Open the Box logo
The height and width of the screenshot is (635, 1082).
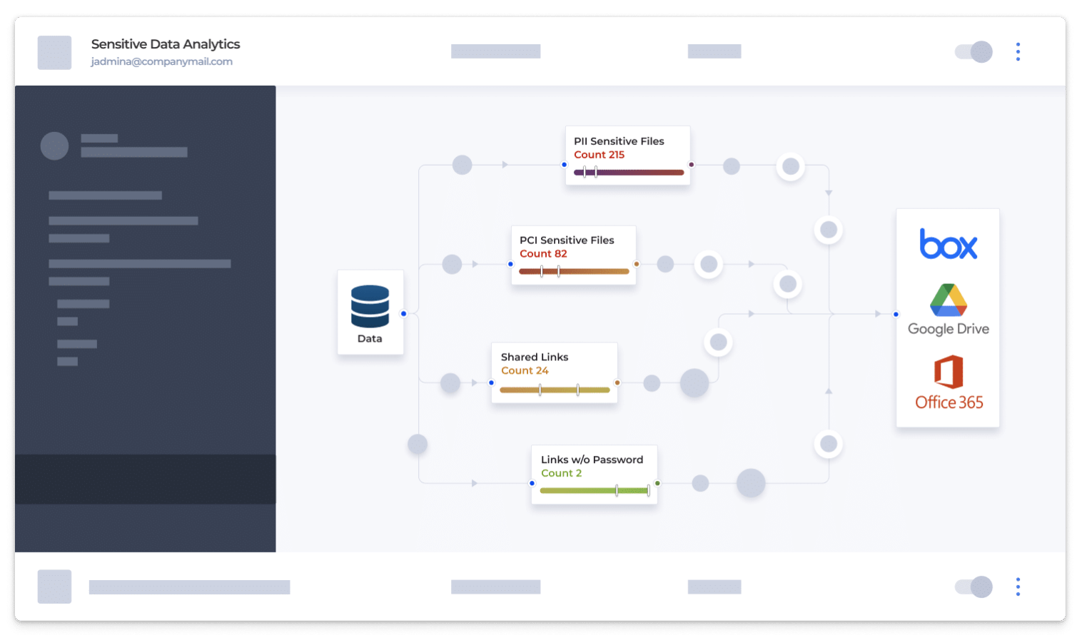click(x=948, y=244)
